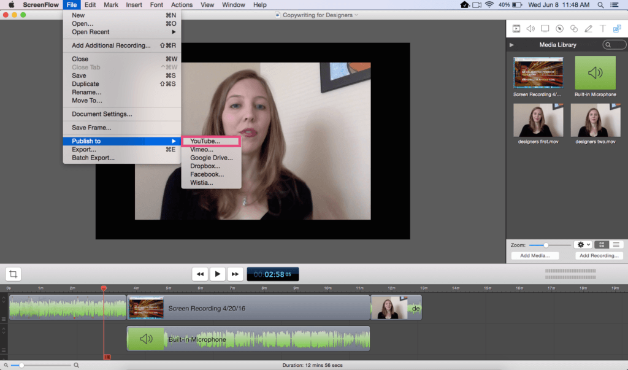628x370 pixels.
Task: Open the Edit menu
Action: [x=90, y=5]
